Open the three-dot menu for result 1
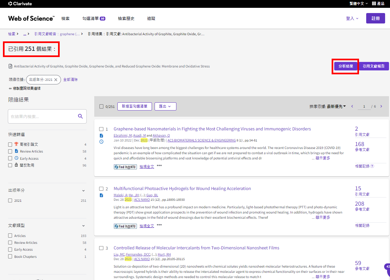The width and height of the screenshot is (390, 280). pyautogui.click(x=159, y=165)
